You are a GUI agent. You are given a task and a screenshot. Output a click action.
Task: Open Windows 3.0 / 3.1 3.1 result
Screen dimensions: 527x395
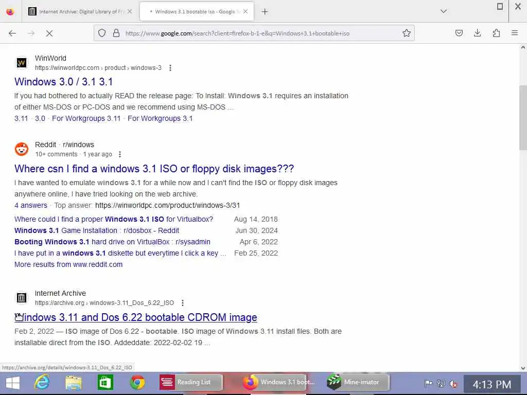tap(63, 82)
